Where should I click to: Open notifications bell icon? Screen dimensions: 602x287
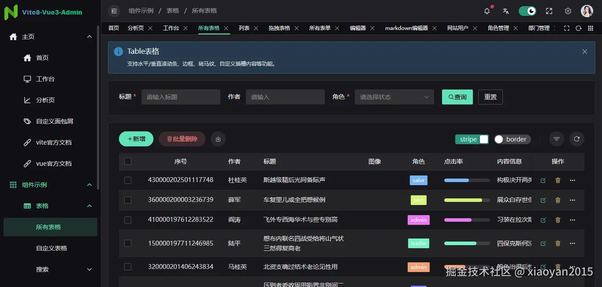click(487, 11)
